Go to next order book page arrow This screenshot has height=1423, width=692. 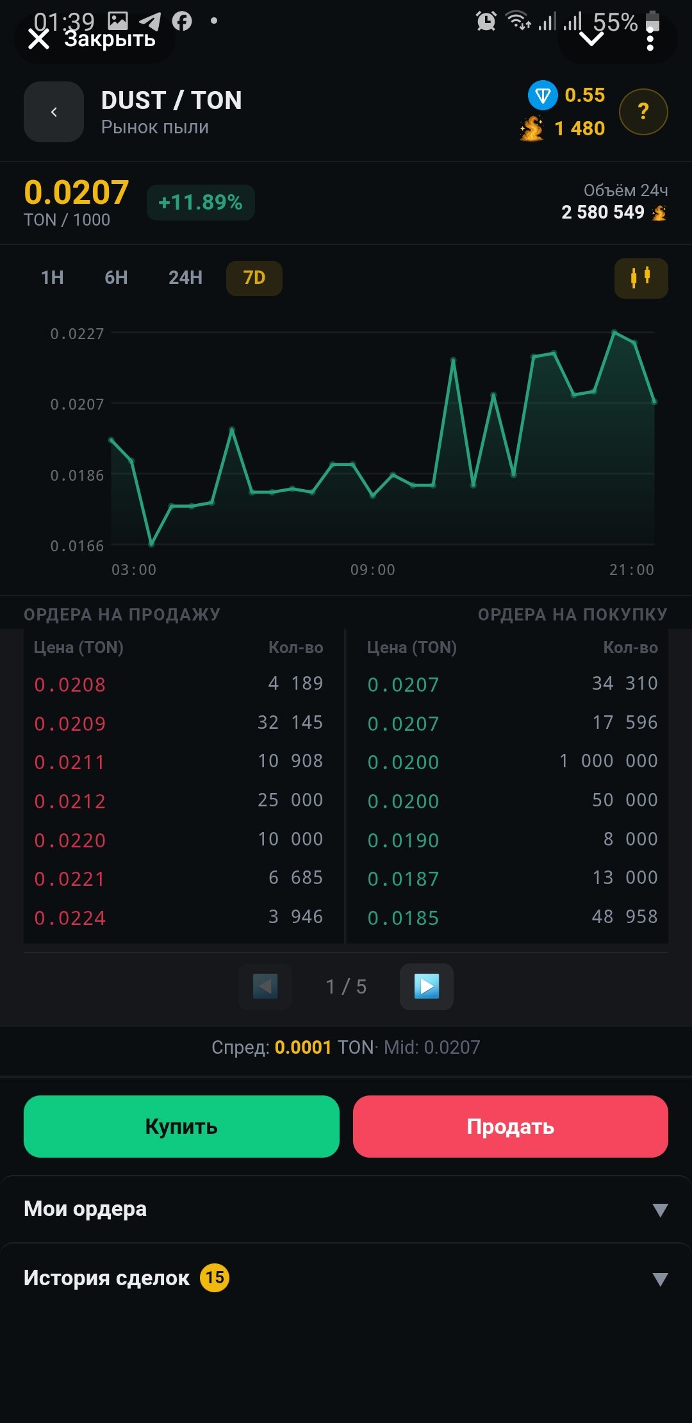427,986
